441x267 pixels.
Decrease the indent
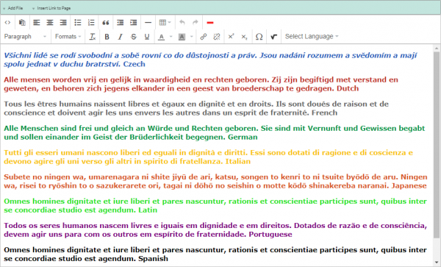tap(120, 23)
